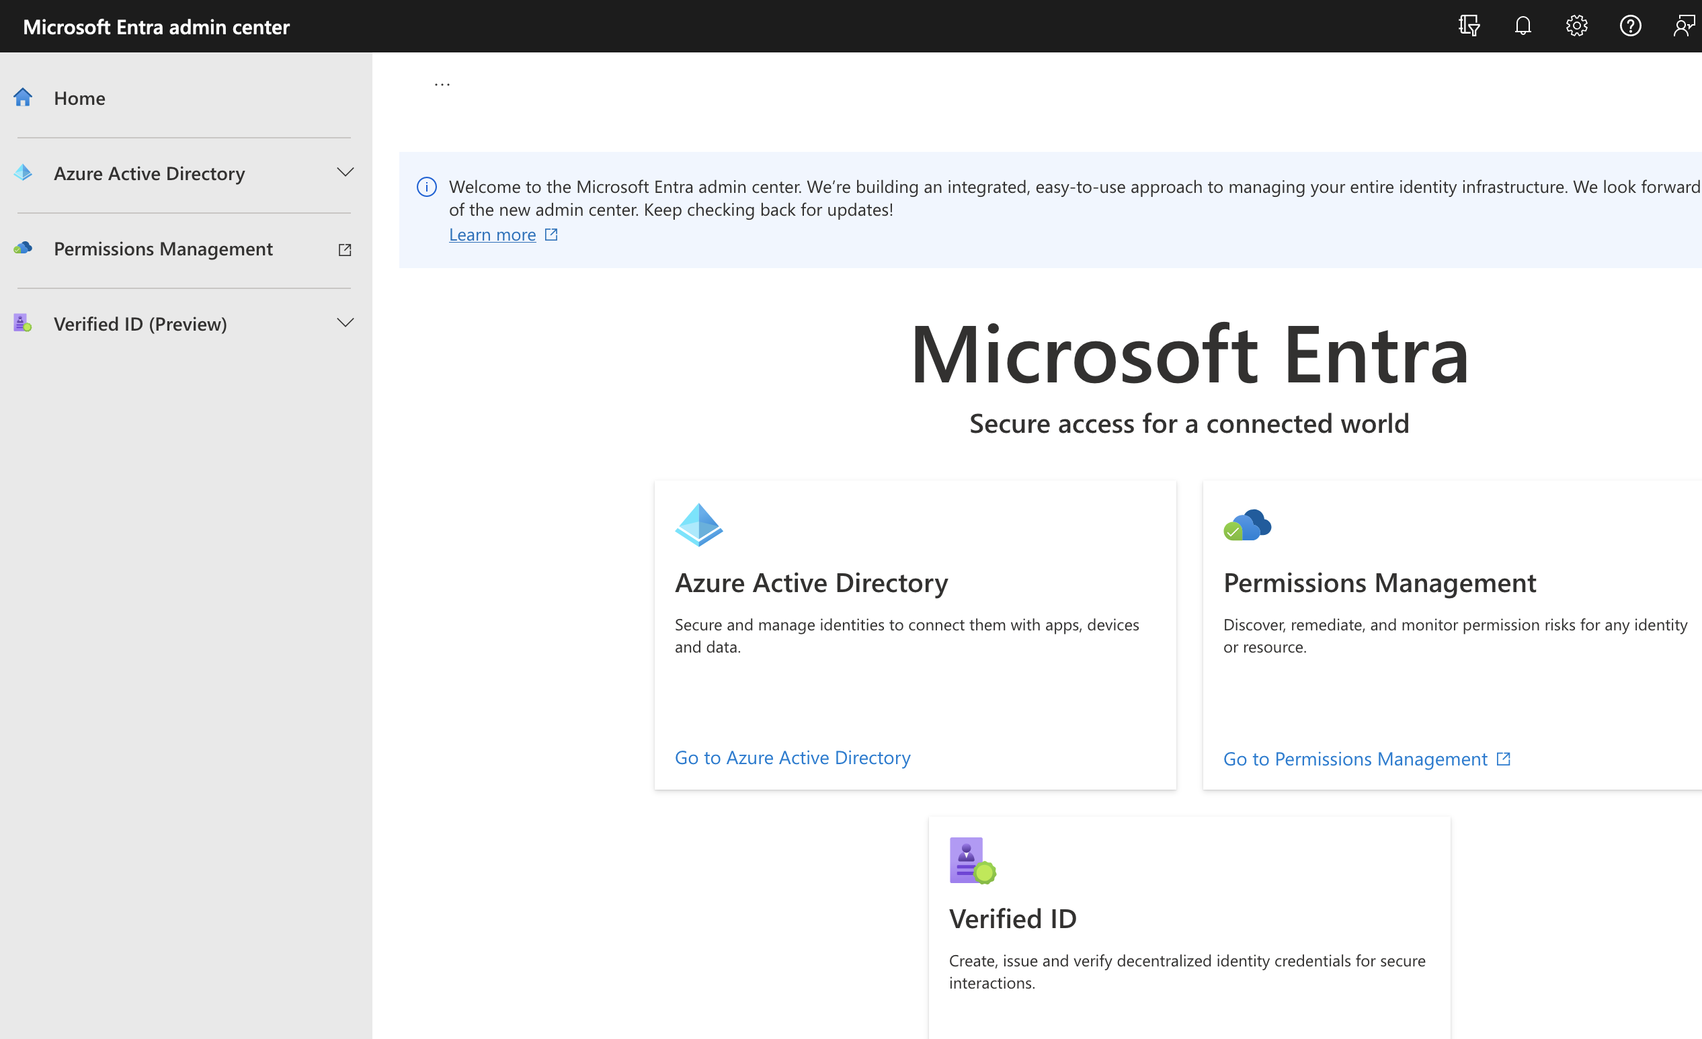Screen dimensions: 1702x1039
Task: Click Go to Permissions Management
Action: coord(1354,759)
